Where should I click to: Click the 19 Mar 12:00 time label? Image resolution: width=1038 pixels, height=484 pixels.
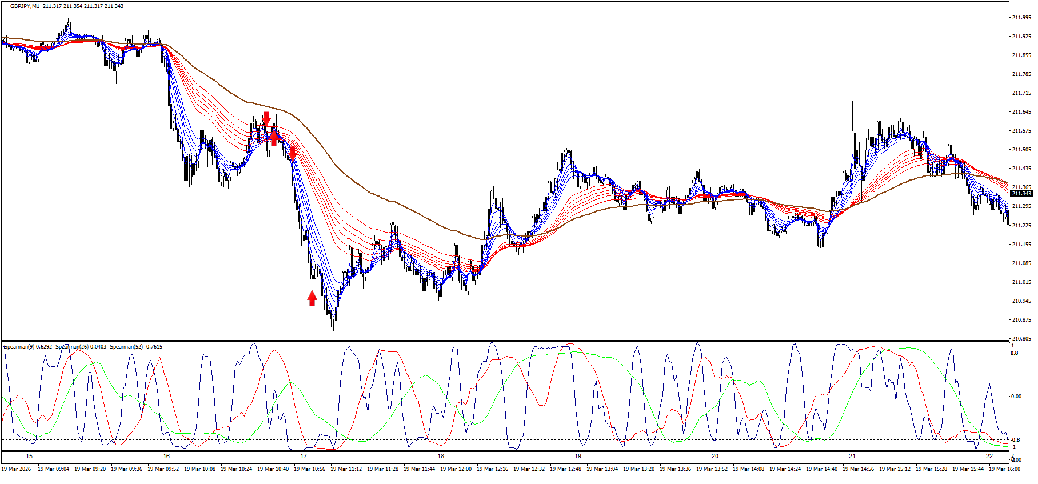(x=456, y=469)
